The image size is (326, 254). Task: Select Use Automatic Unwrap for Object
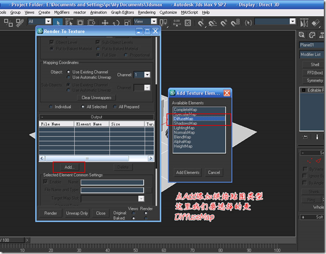click(68, 77)
